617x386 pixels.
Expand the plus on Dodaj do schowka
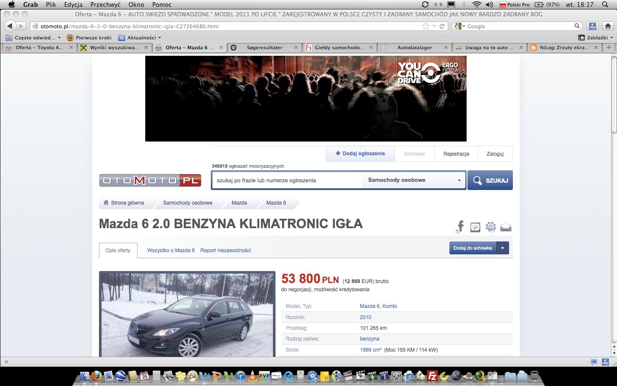[x=503, y=248]
